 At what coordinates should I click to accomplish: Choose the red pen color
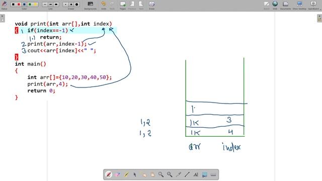click(x=19, y=5)
